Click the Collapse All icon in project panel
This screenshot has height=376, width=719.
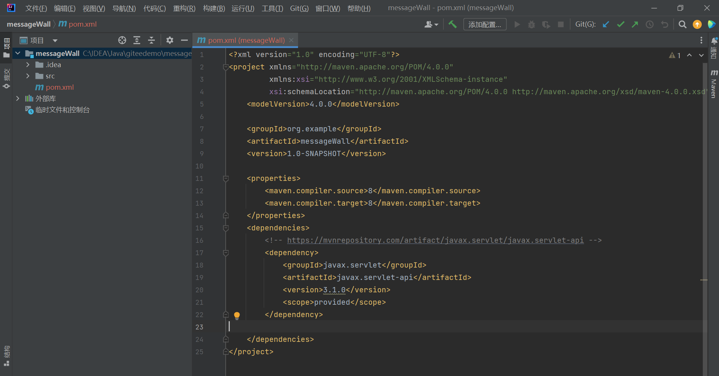(151, 40)
